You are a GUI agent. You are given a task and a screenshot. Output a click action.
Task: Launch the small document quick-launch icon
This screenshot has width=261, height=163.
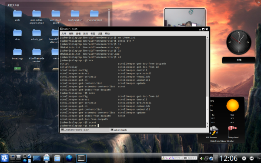29,160
